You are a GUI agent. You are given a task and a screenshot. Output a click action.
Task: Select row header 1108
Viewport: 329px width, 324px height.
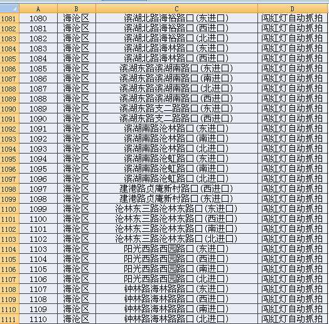click(x=9, y=289)
